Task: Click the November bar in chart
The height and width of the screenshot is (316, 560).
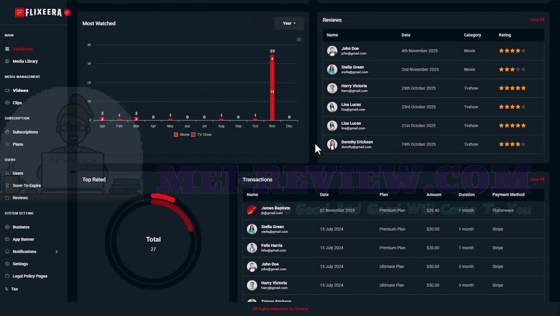Action: [272, 87]
